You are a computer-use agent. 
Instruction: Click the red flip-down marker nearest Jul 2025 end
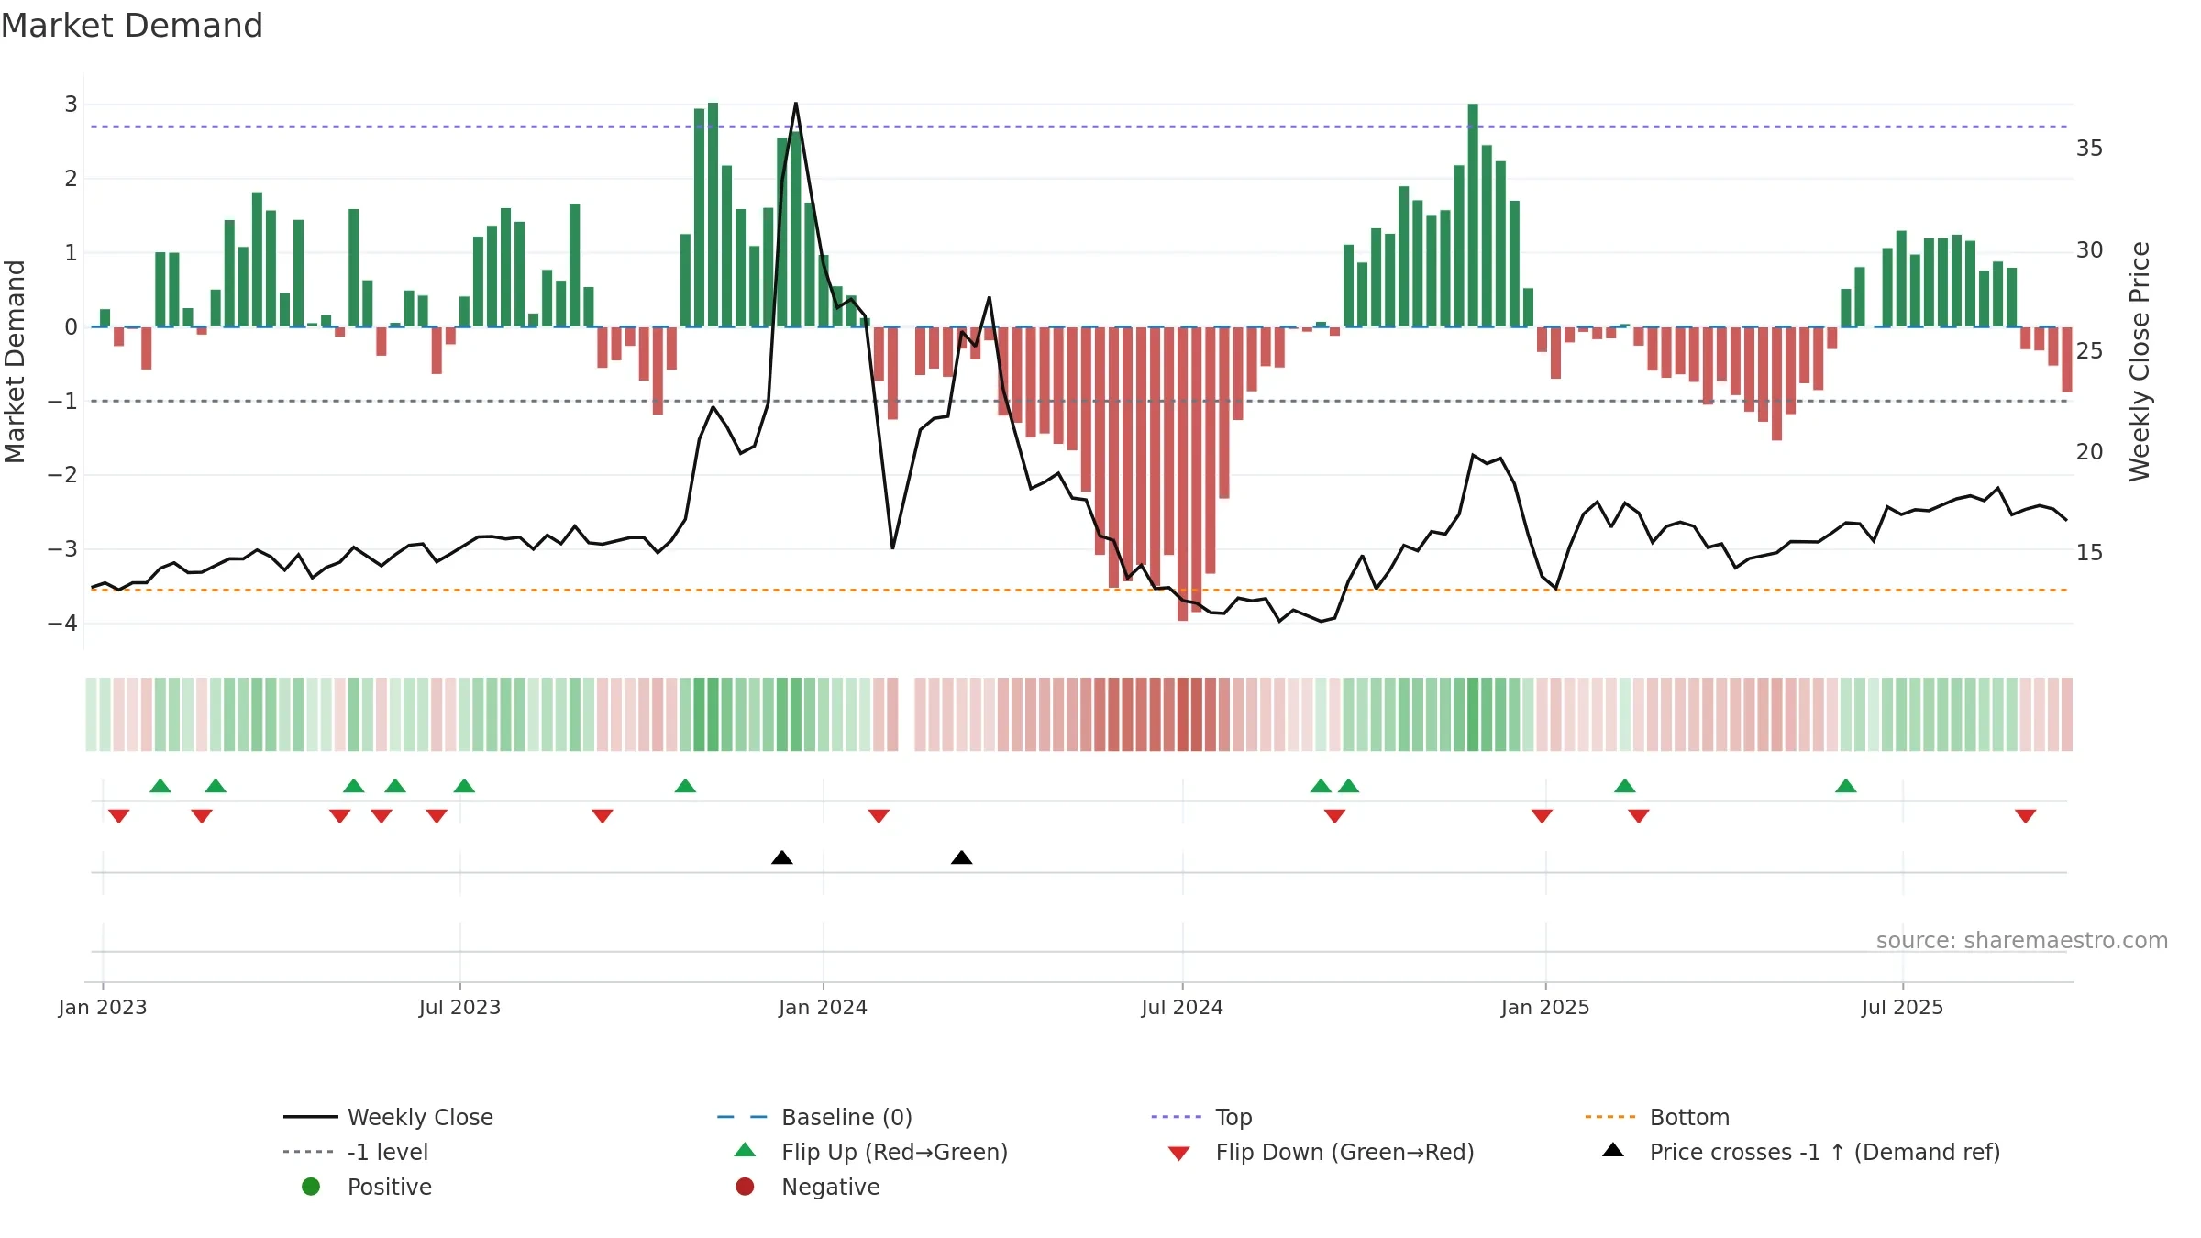point(2026,816)
